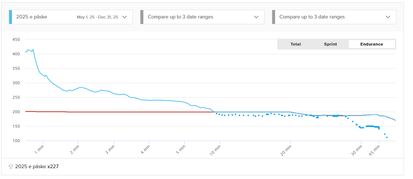Viewport: 413px width, 179px height.
Task: Click the 10 min x-axis label
Action: click(x=216, y=150)
